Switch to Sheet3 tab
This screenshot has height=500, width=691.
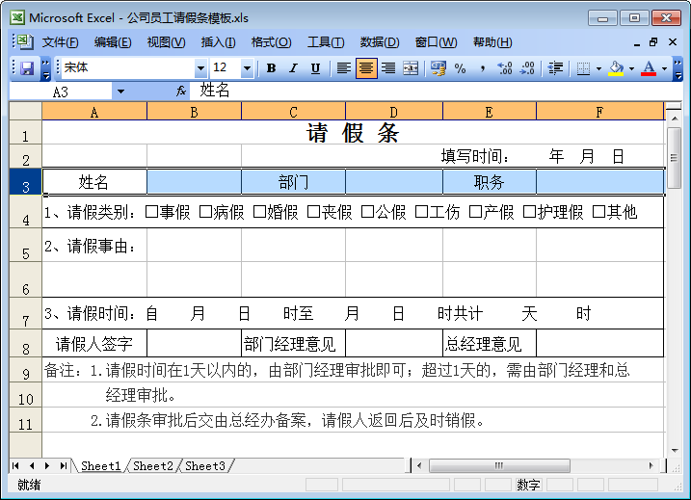coord(205,465)
